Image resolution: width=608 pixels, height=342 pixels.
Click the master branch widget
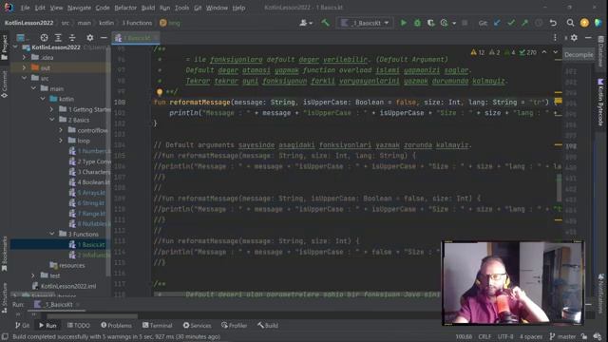coord(562,336)
